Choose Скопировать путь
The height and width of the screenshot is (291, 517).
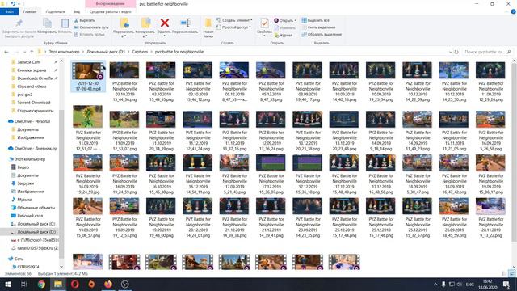point(91,27)
